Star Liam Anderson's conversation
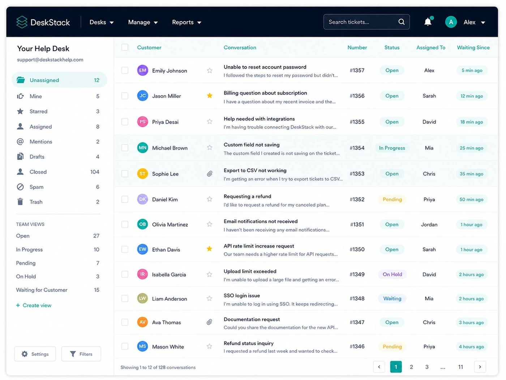 coord(210,298)
